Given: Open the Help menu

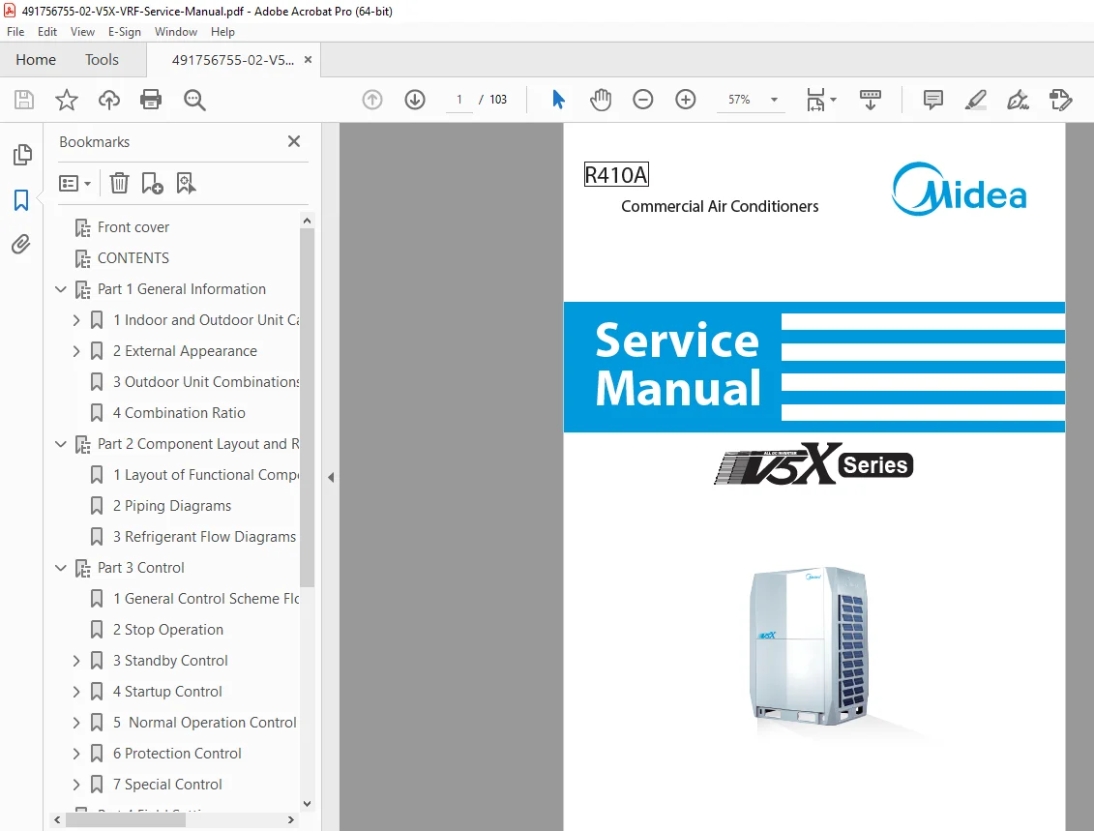Looking at the screenshot, I should (222, 31).
